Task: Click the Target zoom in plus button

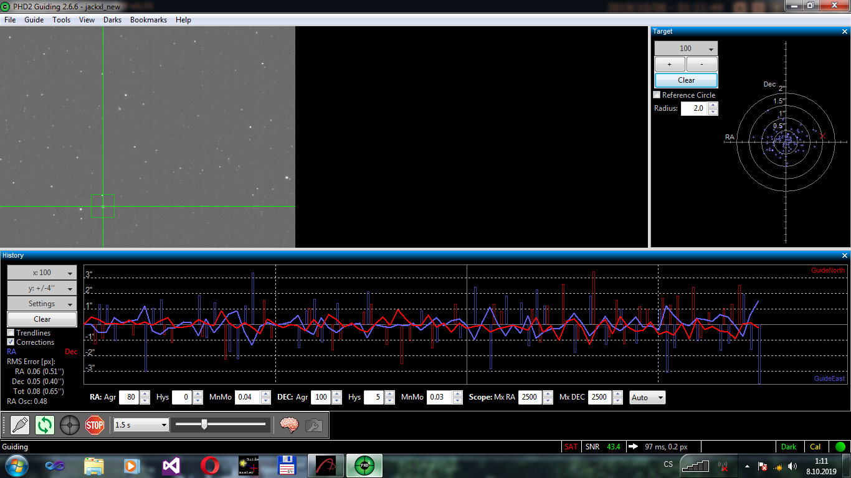Action: (x=670, y=64)
